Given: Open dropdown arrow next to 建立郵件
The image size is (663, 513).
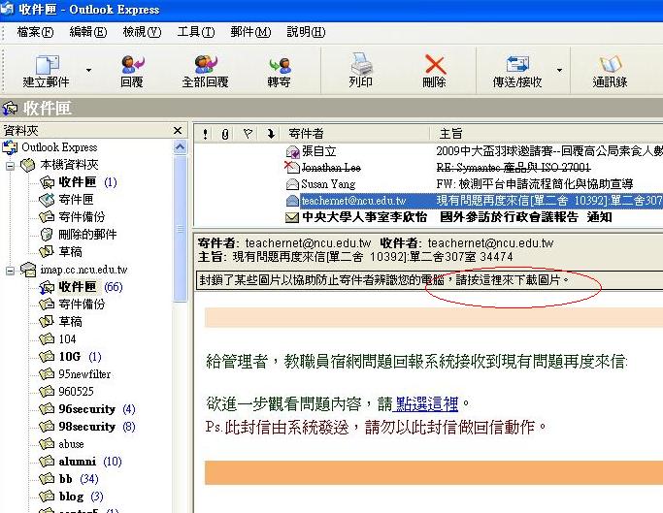Looking at the screenshot, I should tap(89, 70).
